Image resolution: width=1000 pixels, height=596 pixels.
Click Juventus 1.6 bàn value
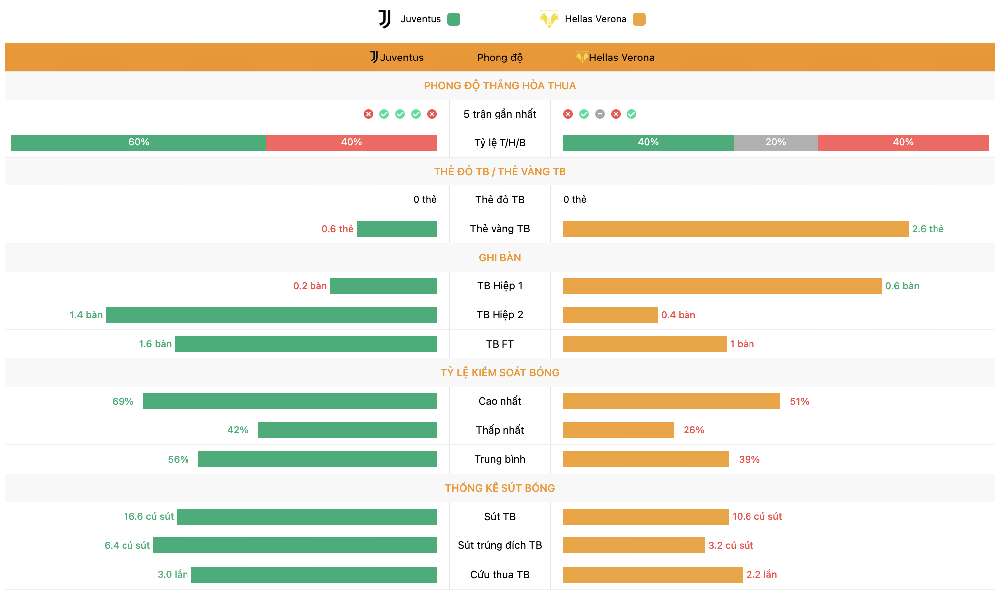click(x=155, y=344)
